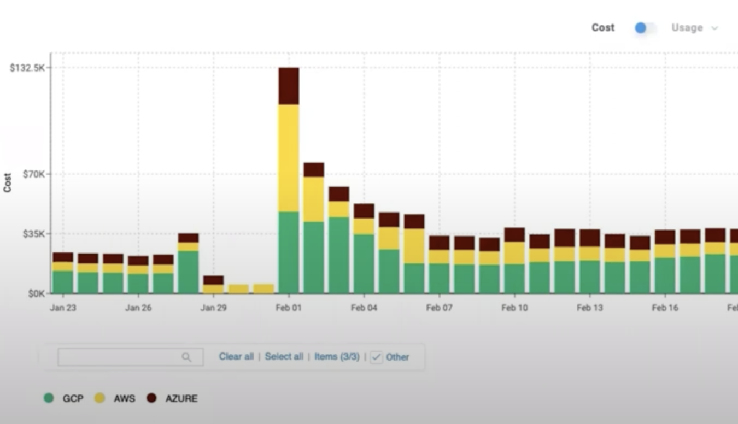Select the Cost label
This screenshot has width=738, height=424.
pos(603,28)
